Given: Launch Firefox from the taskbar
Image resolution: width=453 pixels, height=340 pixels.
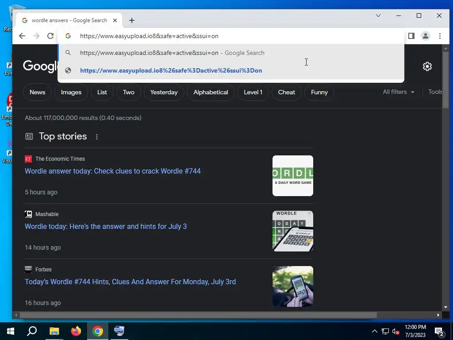Looking at the screenshot, I should 76,331.
